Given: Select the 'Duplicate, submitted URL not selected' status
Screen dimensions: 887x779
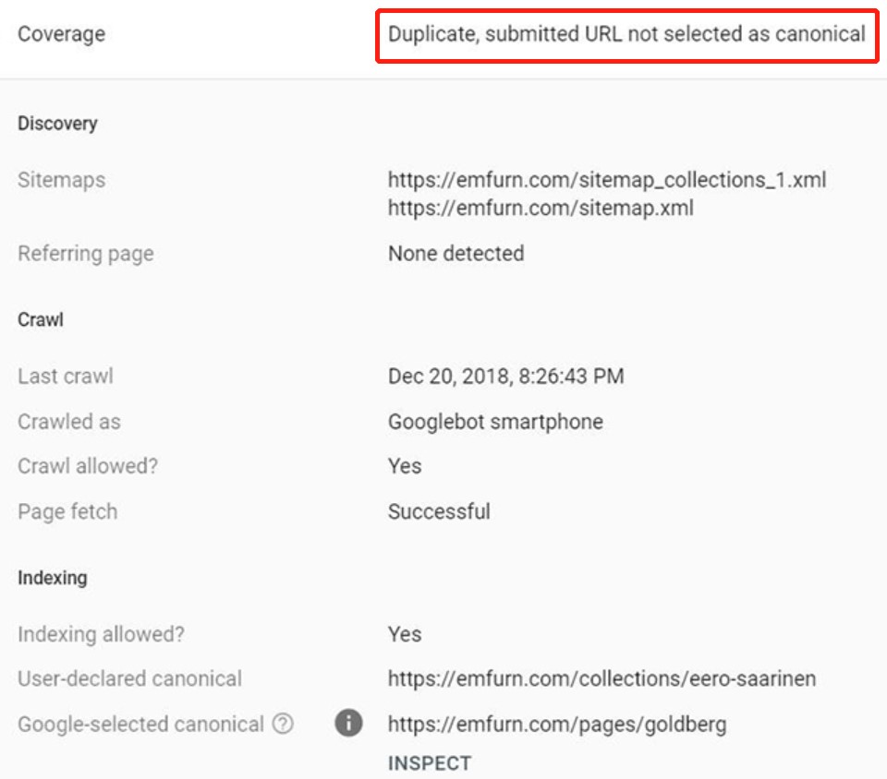Looking at the screenshot, I should (626, 35).
